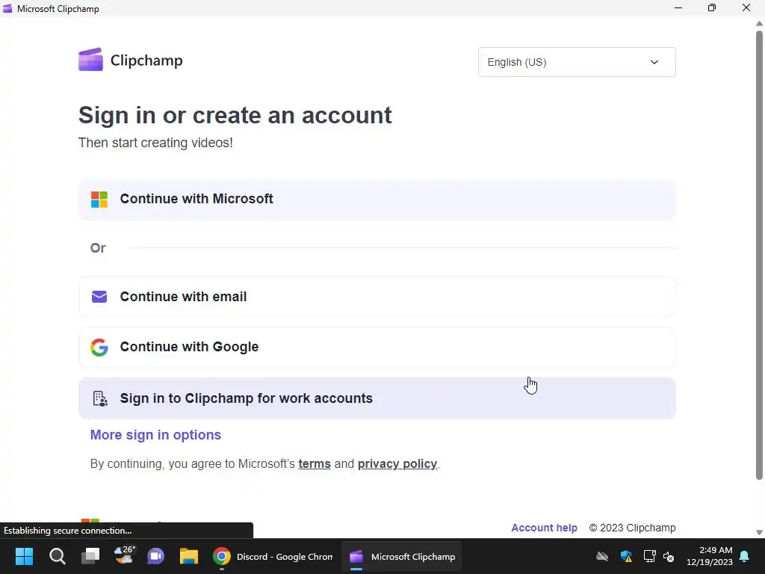Click the 'Then start creating videos!' text
Screen dimensions: 765x574
pyautogui.click(x=155, y=143)
